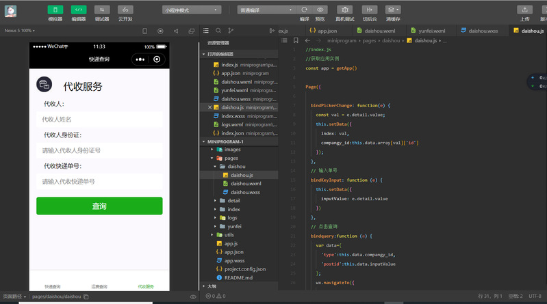Click the upload icon
Image resolution: width=547 pixels, height=304 pixels.
point(524,10)
